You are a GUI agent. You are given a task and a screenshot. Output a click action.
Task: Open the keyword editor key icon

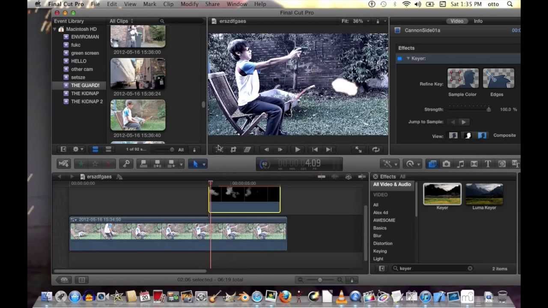(x=126, y=164)
